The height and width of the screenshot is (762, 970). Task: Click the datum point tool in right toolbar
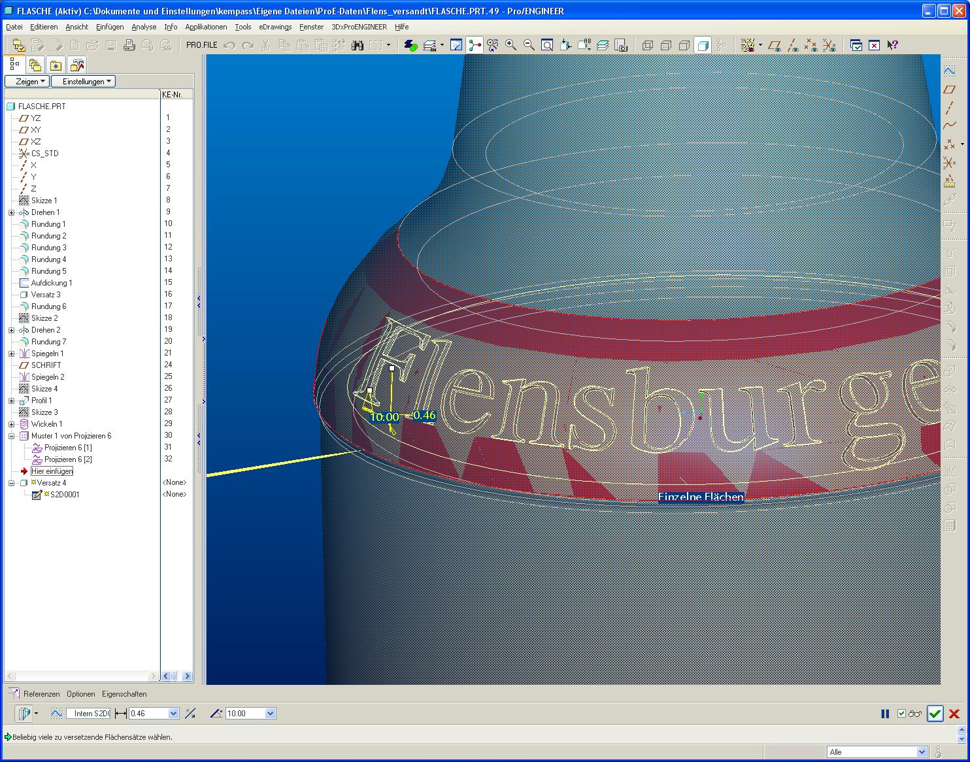[948, 144]
